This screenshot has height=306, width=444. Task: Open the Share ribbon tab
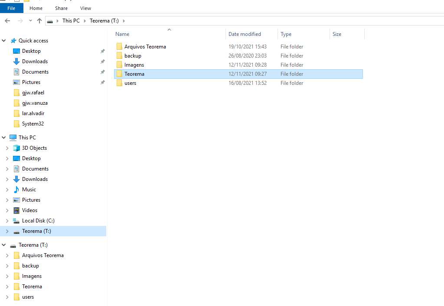61,8
